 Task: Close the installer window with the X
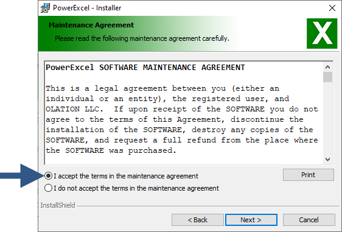pos(332,8)
